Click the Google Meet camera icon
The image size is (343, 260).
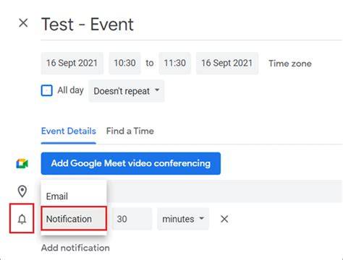(22, 164)
